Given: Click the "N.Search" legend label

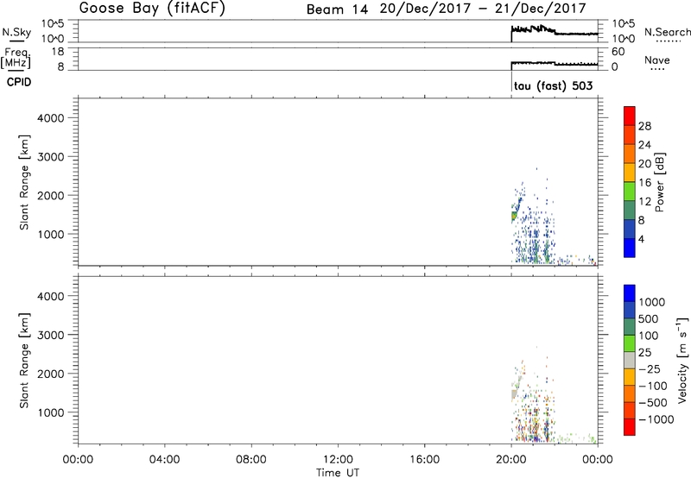Looking at the screenshot, I should click(668, 32).
